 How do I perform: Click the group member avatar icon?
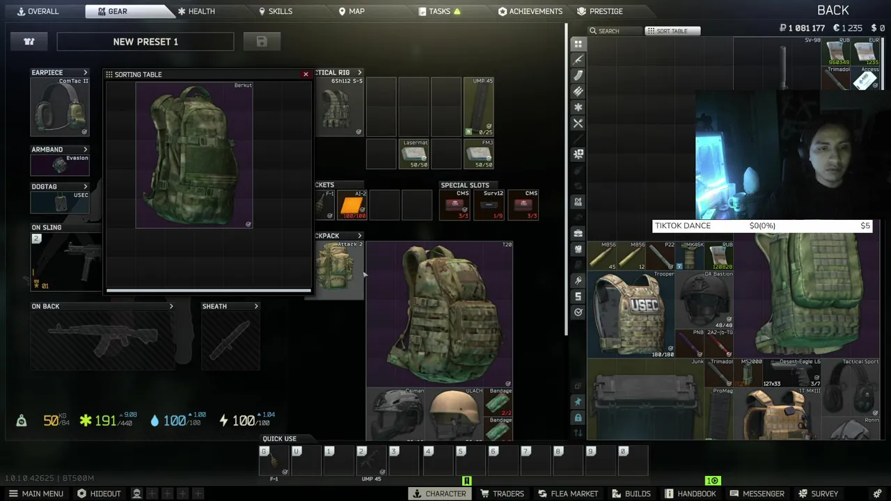pos(137,494)
